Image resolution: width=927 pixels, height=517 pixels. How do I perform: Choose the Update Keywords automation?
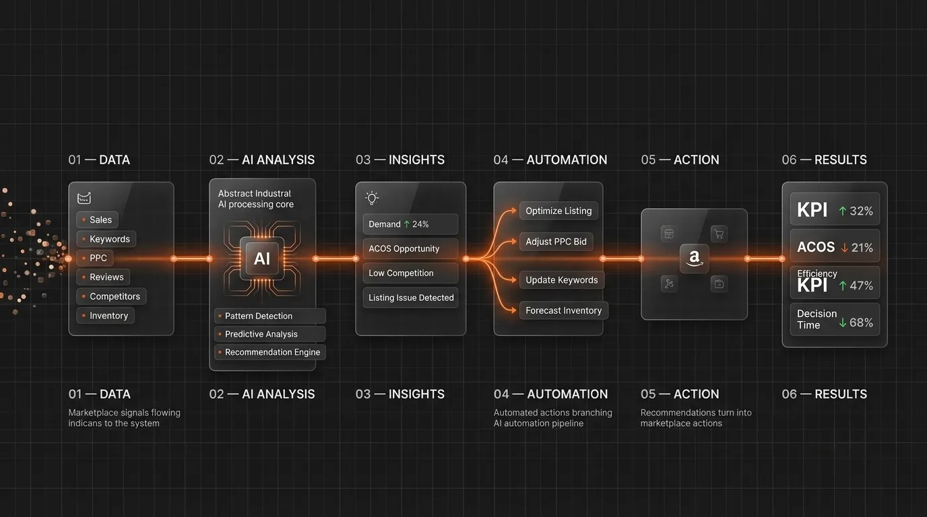point(562,280)
